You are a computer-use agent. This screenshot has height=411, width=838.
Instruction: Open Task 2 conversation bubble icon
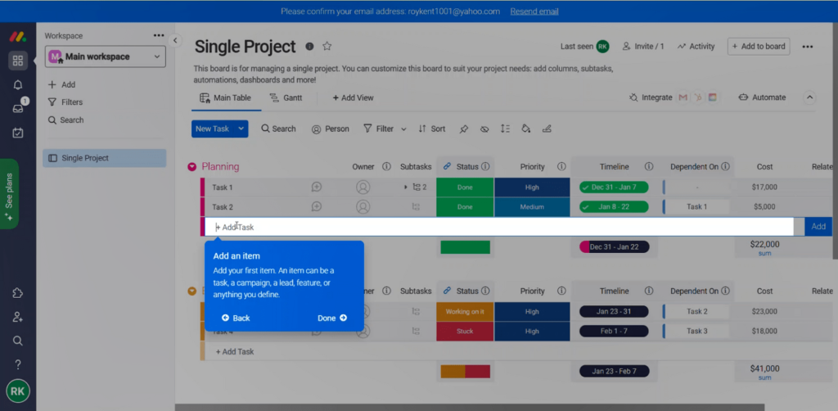tap(317, 207)
